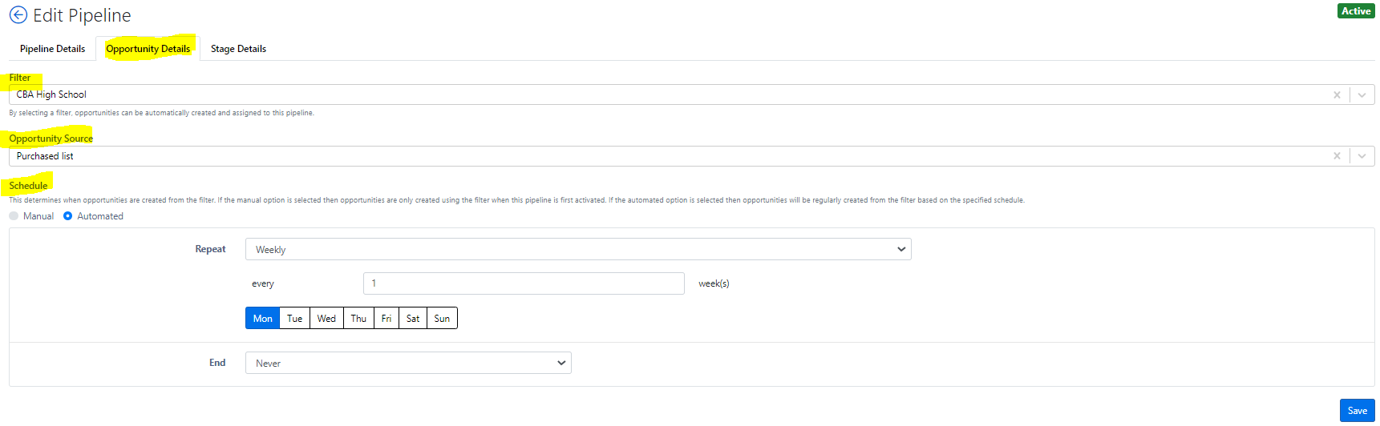
Task: Click the 'By selecting a filter' help text
Action: (x=161, y=113)
